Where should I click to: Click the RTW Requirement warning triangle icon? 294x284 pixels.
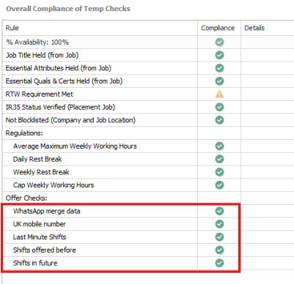click(x=219, y=94)
